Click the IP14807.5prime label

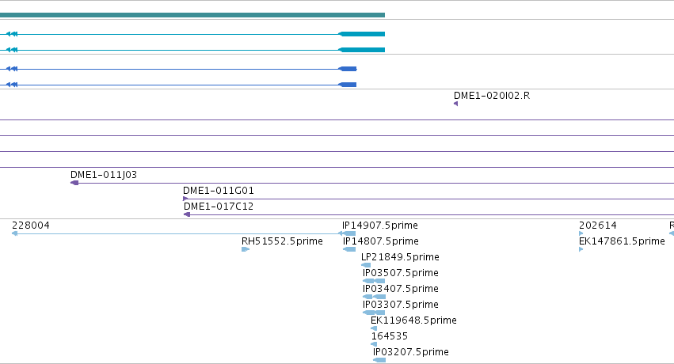pos(381,241)
